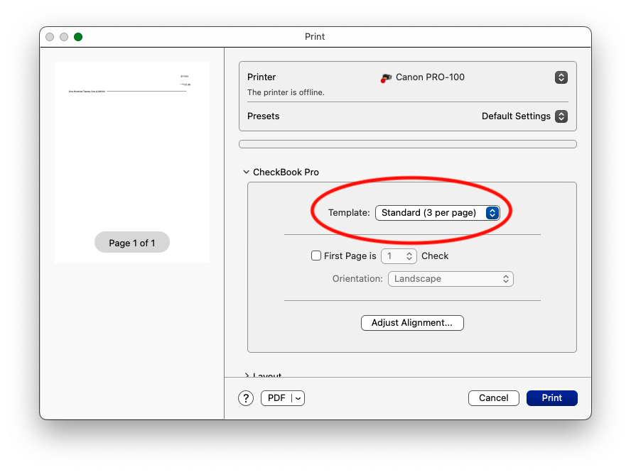This screenshot has height=472, width=631.
Task: Expand the Layout section
Action: pyautogui.click(x=247, y=375)
